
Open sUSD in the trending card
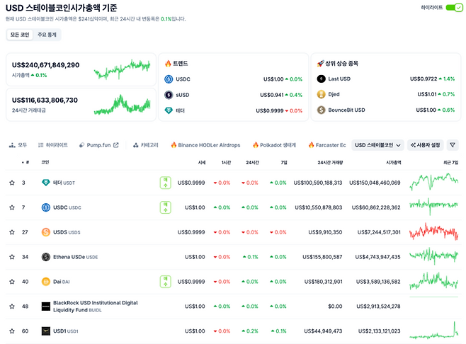click(x=183, y=95)
